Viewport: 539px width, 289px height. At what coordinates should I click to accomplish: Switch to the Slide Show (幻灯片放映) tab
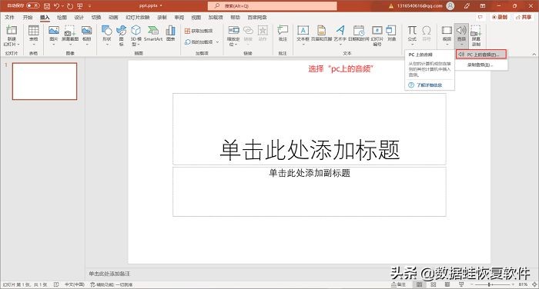[x=138, y=17]
